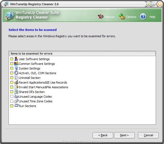164x144 pixels.
Task: Click the Unused Time Zone Codes icon
Action: point(16,101)
